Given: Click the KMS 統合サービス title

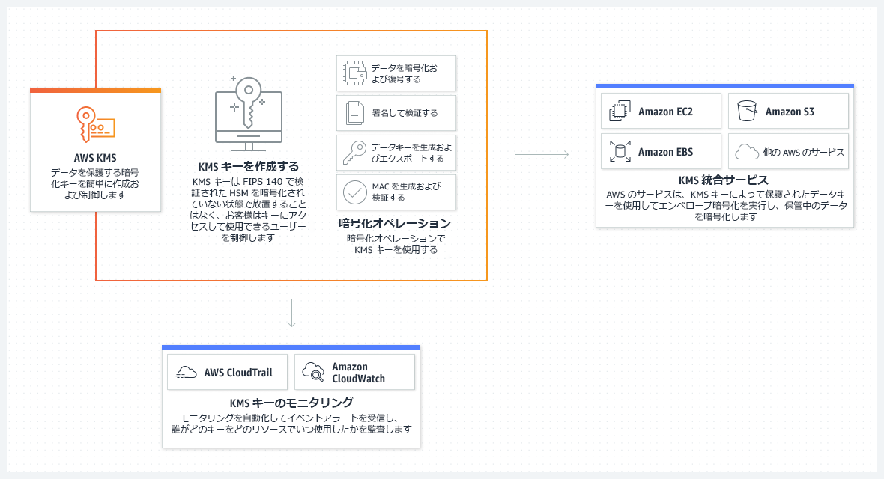Looking at the screenshot, I should (x=724, y=180).
